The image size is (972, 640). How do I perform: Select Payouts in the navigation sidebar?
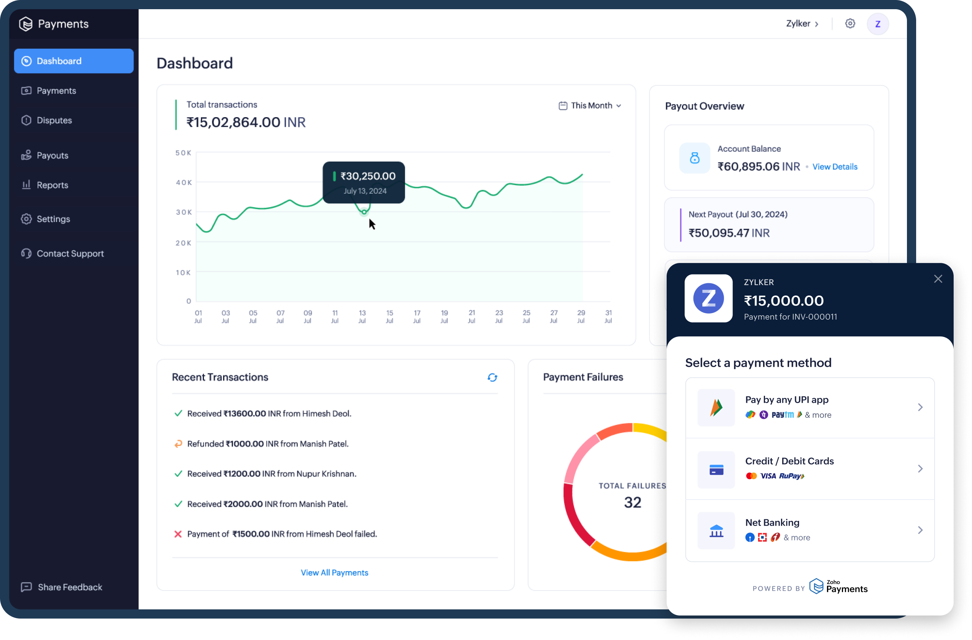[52, 155]
